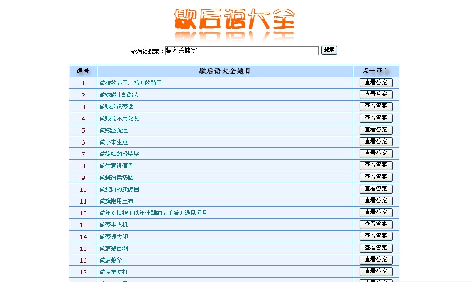This screenshot has width=471, height=282.
Task: View answer for 做媳妇的没婆婆
Action: coord(376,154)
